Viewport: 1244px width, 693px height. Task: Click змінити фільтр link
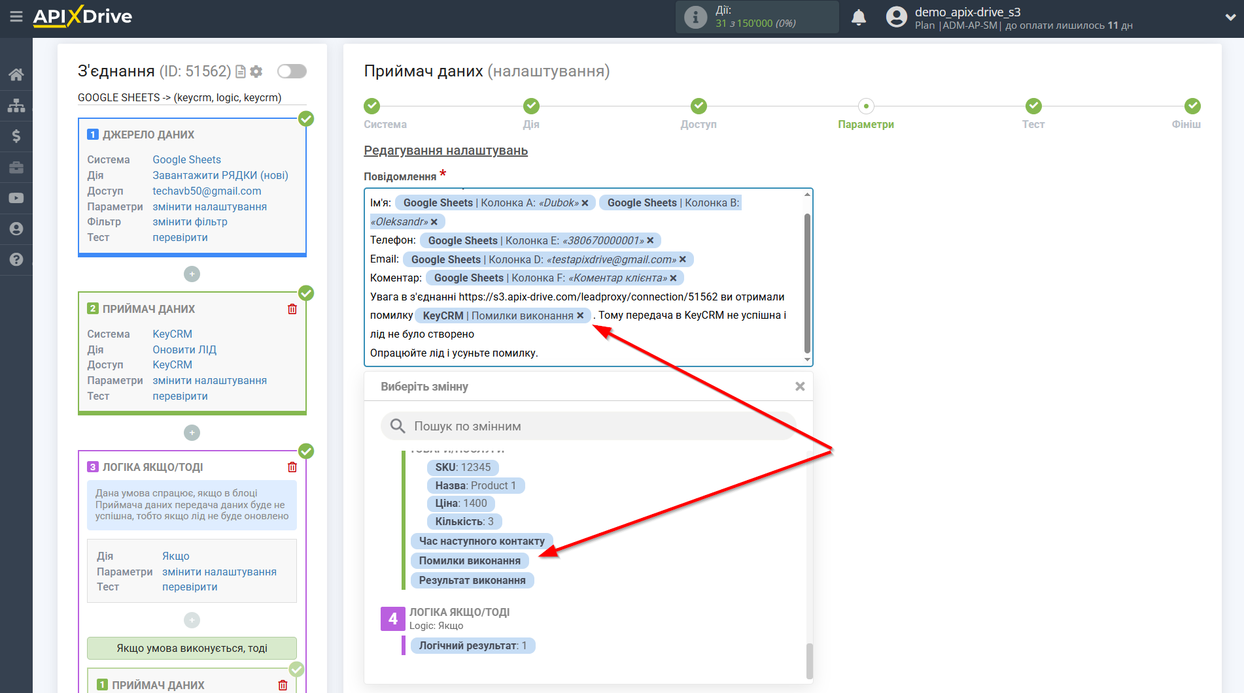(190, 222)
